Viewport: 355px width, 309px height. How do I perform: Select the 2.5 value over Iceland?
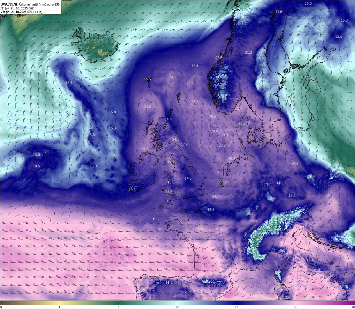pos(100,50)
